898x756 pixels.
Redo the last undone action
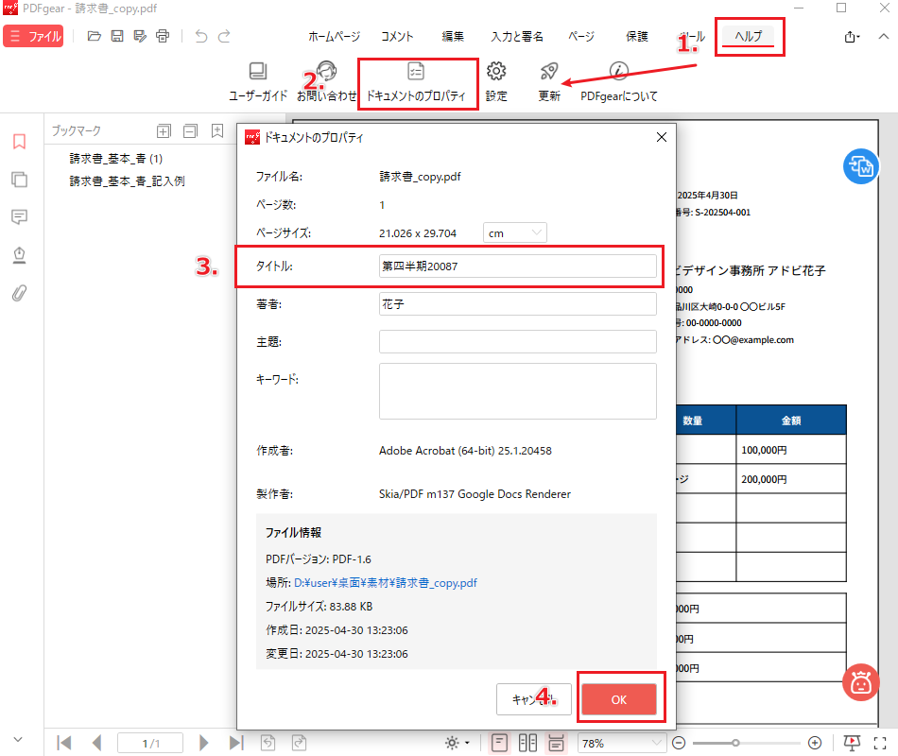(x=225, y=36)
